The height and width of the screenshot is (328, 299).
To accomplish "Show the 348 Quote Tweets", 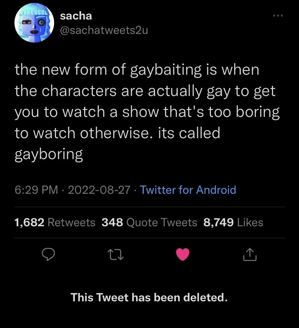I will 149,223.
